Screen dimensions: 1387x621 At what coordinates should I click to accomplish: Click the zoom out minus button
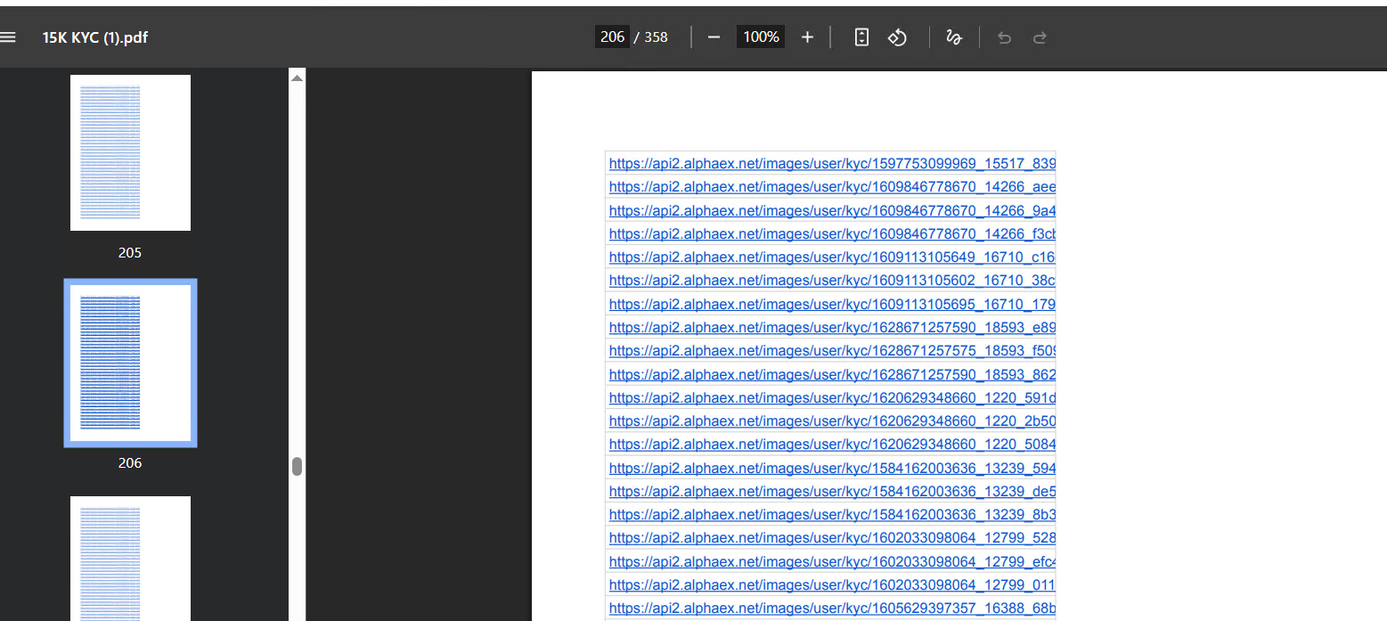click(714, 37)
